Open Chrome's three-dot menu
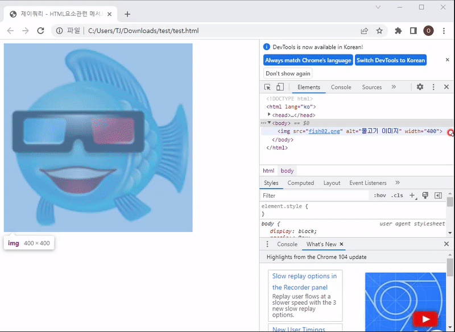455x332 pixels. click(444, 31)
